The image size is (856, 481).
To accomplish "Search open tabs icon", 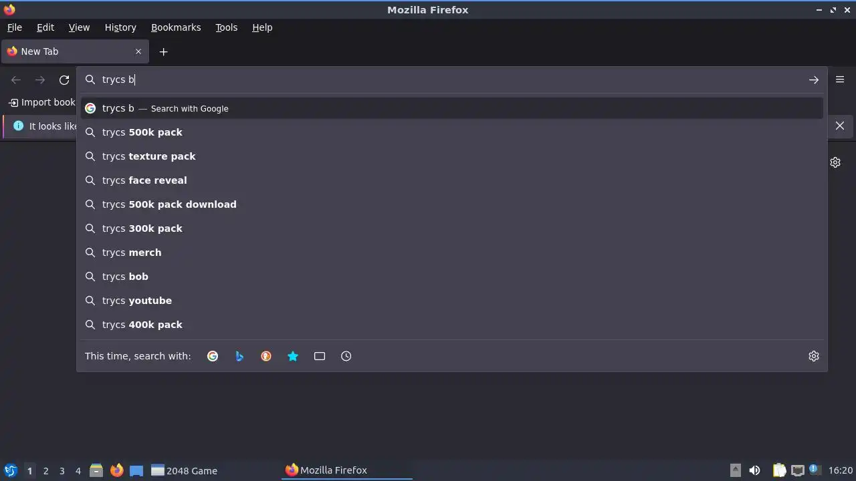I will [320, 356].
